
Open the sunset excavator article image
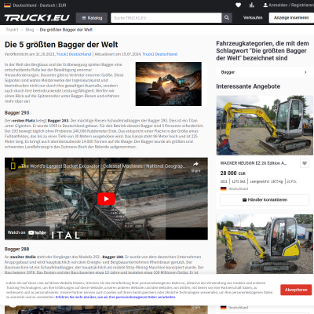coord(169,84)
